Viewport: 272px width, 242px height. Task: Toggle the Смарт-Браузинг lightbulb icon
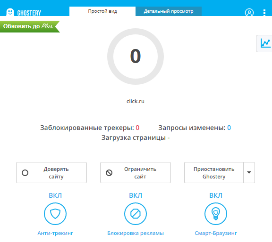(216, 214)
